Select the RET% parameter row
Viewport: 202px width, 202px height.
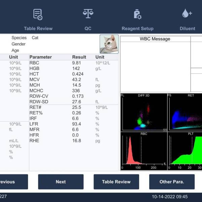point(74,113)
